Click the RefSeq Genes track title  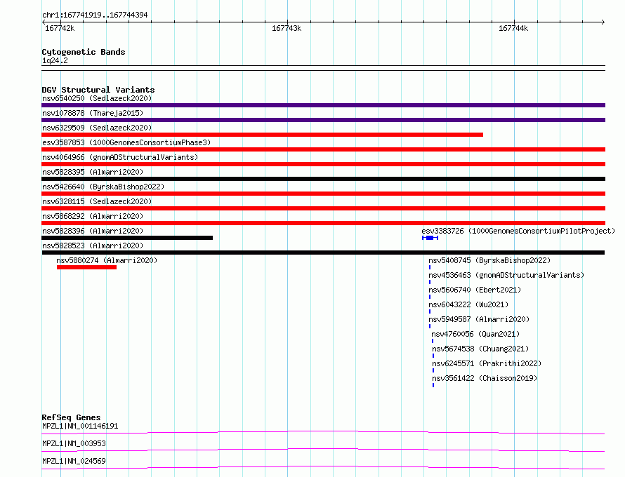(x=71, y=417)
